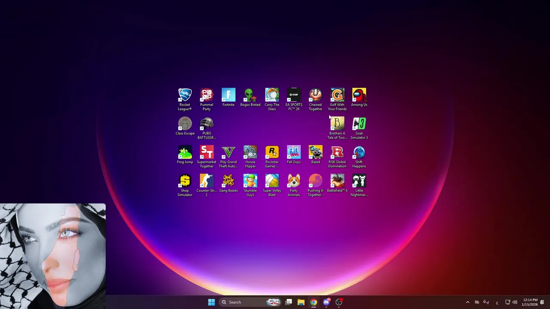Click the woman's portrait overlay image
This screenshot has height=309, width=550.
point(53,256)
